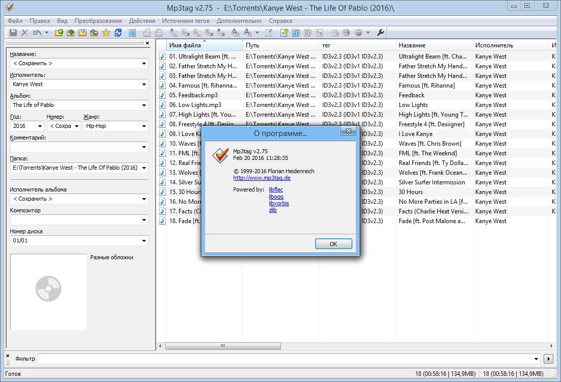This screenshot has height=382, width=561.
Task: Click the blue Create playlist toolbar icon
Action: coord(296,33)
